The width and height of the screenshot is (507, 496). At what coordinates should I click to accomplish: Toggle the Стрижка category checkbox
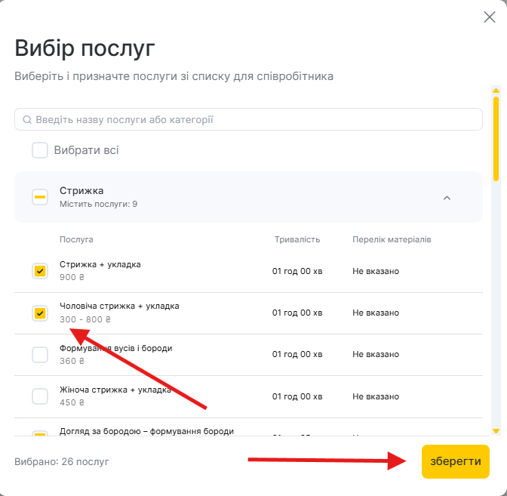pyautogui.click(x=40, y=197)
